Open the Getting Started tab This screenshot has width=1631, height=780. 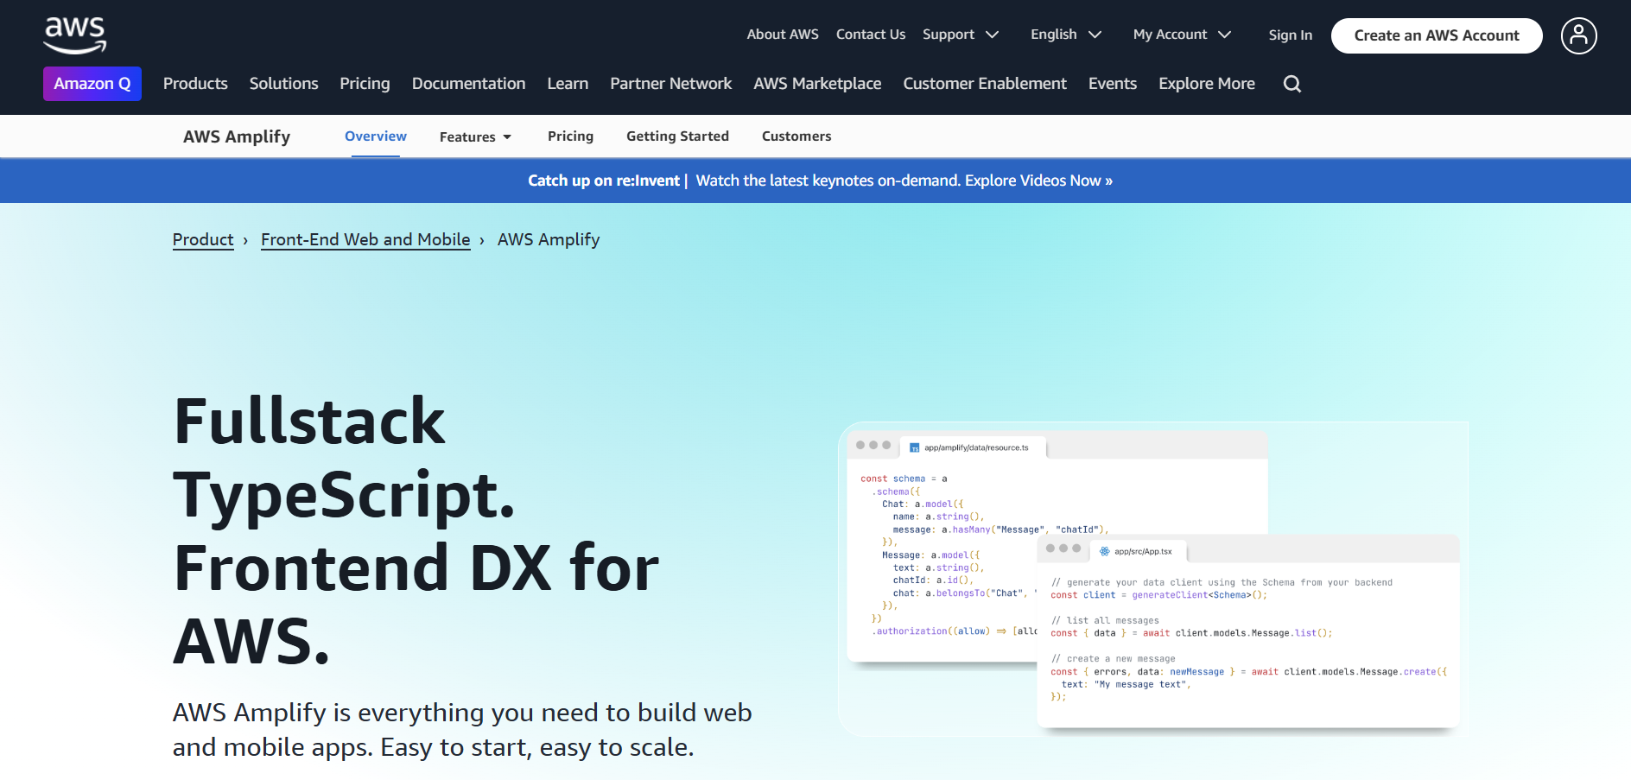pyautogui.click(x=677, y=136)
